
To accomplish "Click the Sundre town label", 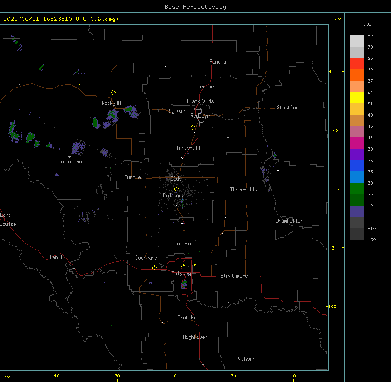I will point(132,177).
